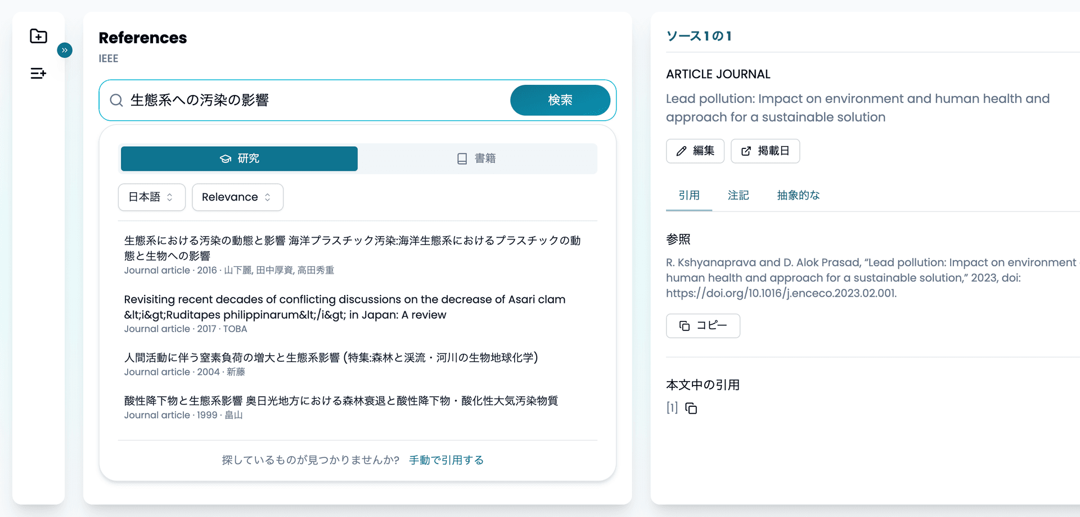Click the IEEE citation style label
The width and height of the screenshot is (1080, 517).
(x=109, y=58)
